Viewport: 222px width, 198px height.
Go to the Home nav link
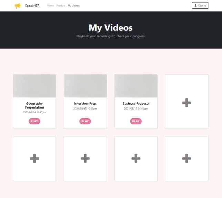(50, 6)
